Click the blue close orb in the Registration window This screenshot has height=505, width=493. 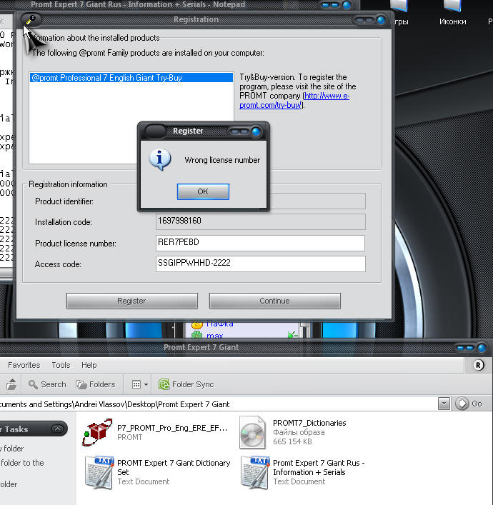point(381,20)
